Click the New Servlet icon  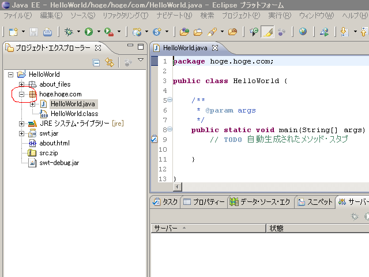157,32
